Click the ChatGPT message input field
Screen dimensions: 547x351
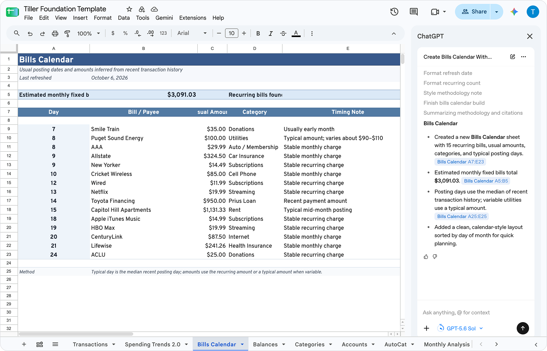(475, 313)
